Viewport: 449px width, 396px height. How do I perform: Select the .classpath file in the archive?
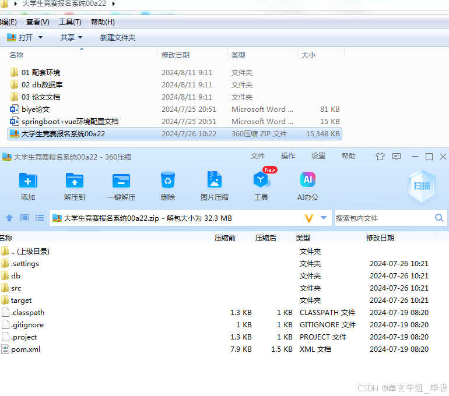23,313
